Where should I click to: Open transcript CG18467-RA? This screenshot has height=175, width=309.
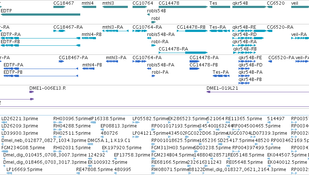[68, 27]
